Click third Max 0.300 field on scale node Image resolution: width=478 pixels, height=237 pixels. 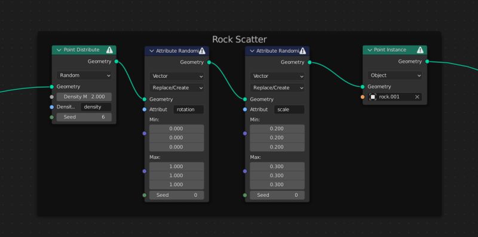coord(277,185)
